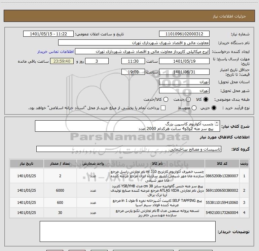Click need date 1401/05/25 in row 4
Image resolution: width=259 pixels, height=251 pixels.
coord(27,213)
